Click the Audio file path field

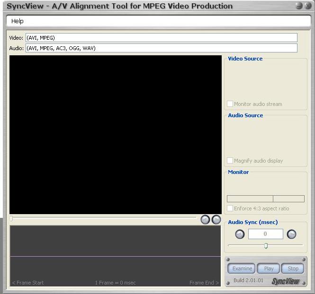click(x=162, y=48)
